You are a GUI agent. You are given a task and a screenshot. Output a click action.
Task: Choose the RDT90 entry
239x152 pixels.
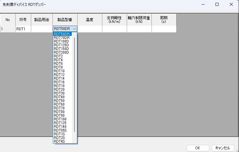coord(62,116)
